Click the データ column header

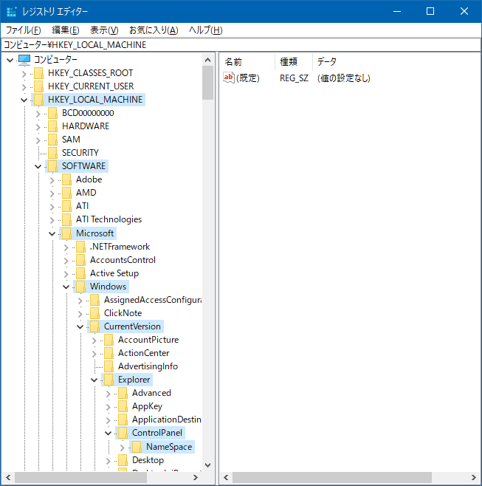pyautogui.click(x=396, y=62)
